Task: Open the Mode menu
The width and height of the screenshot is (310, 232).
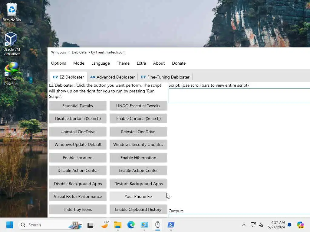Action: click(x=79, y=63)
